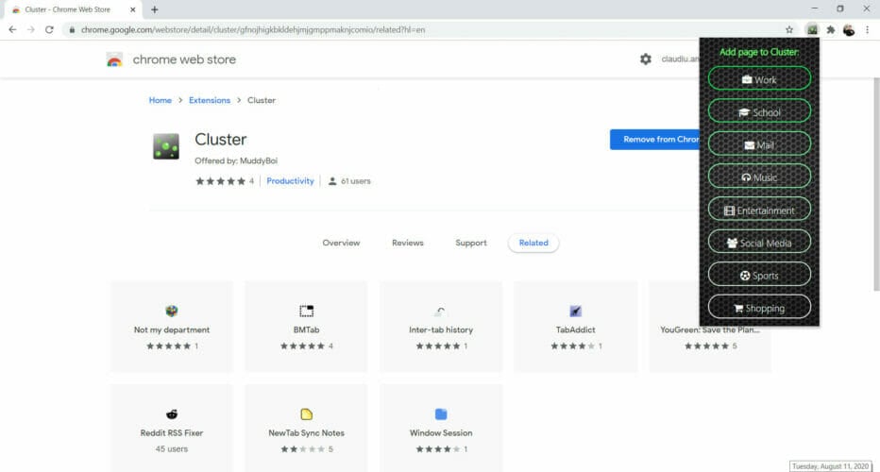The width and height of the screenshot is (880, 472).
Task: Go forward to the next page
Action: click(31, 30)
